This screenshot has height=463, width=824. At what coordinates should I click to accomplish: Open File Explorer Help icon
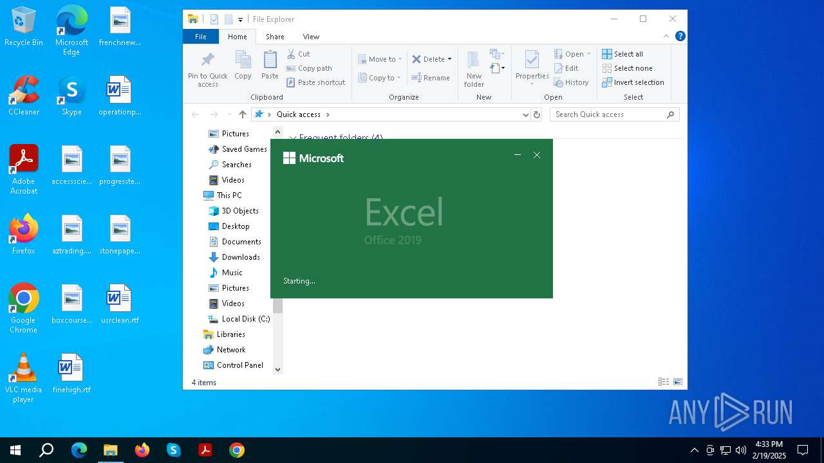coord(680,36)
